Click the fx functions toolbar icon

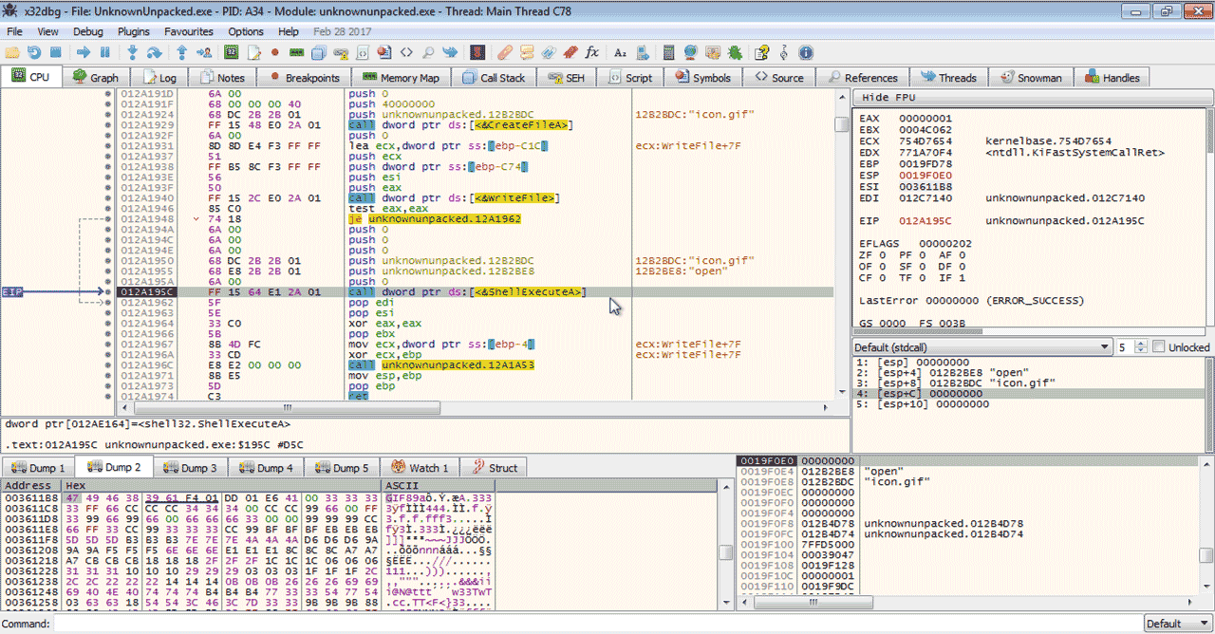coord(592,52)
